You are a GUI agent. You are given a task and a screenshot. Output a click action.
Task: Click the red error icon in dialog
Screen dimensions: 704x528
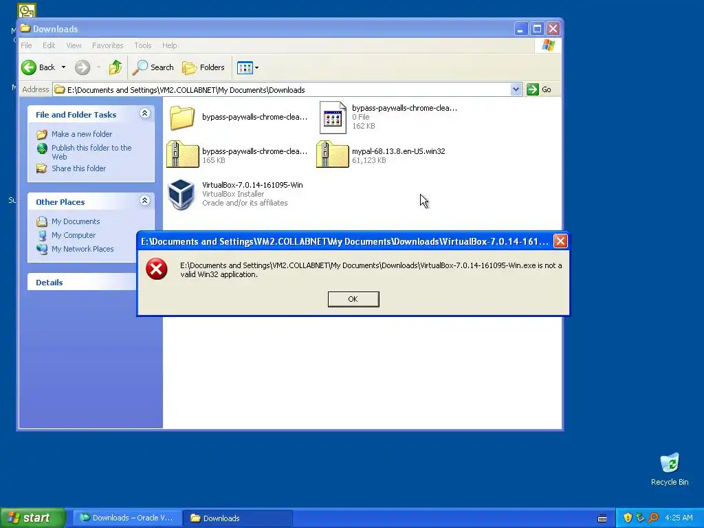click(x=157, y=269)
